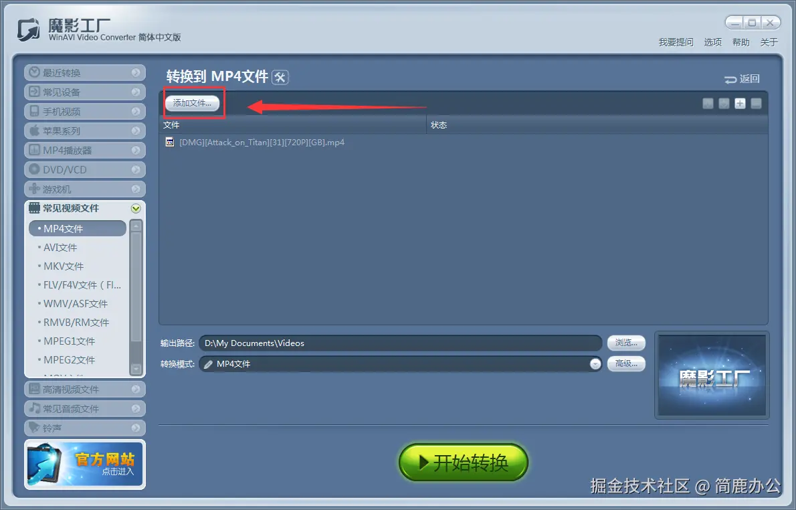This screenshot has height=510, width=796.
Task: Move selected file down in list
Action: point(724,104)
